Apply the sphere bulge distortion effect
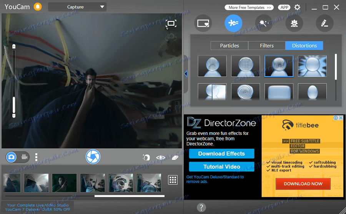Screen dimensions: 346x214 [245, 66]
